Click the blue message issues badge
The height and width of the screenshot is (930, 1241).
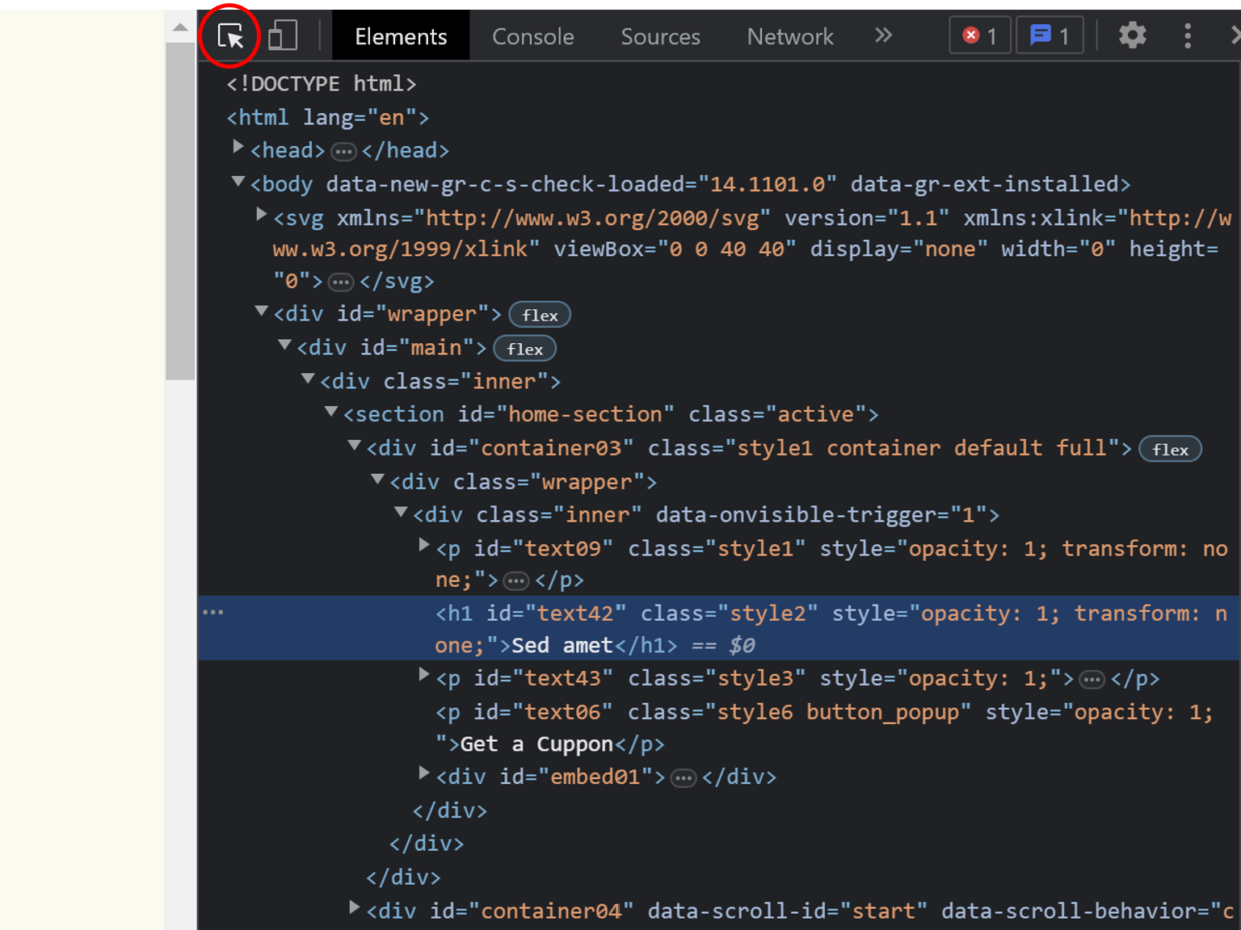[1049, 36]
